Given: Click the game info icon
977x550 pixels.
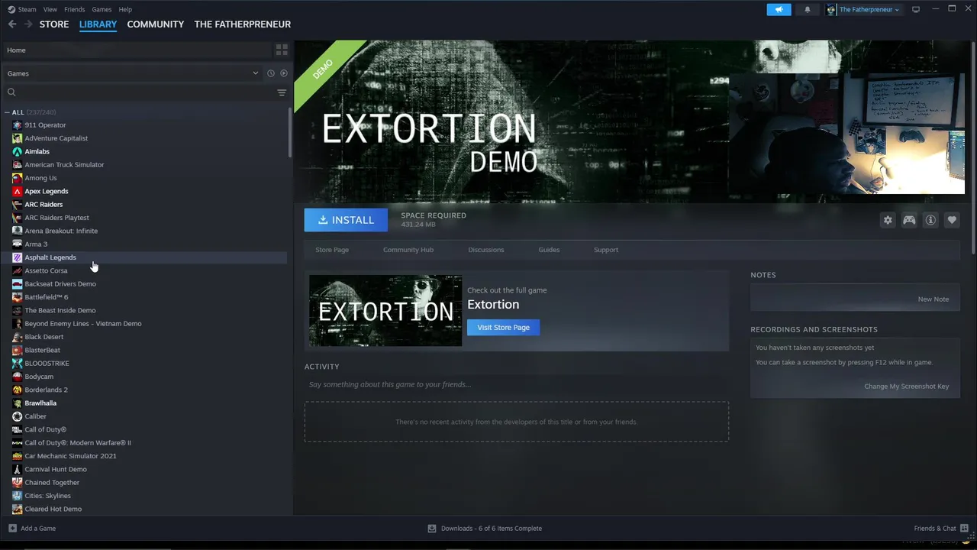Looking at the screenshot, I should [x=930, y=220].
